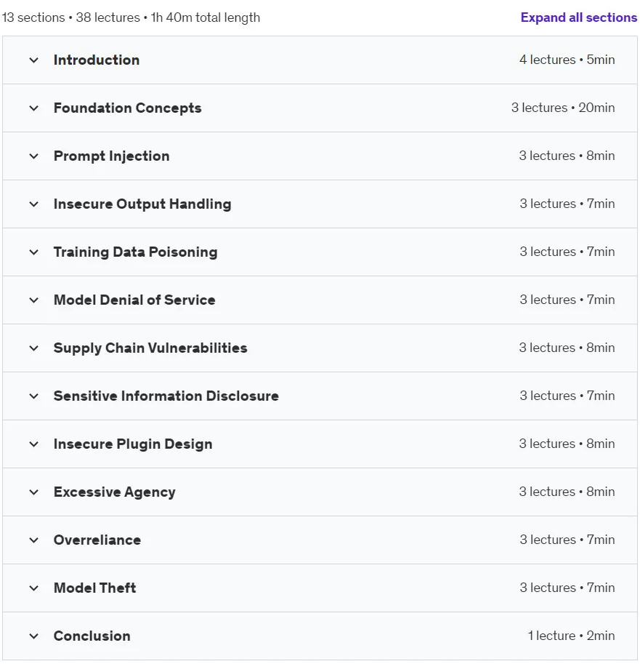640x664 pixels.
Task: Expand the Insecure Plugin Design chevron
Action: (34, 444)
